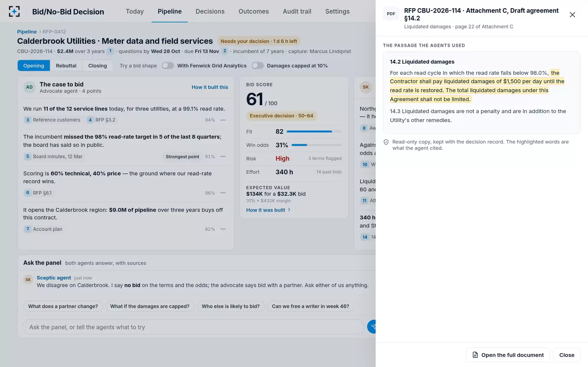Open citation 5 Board minutes, 12 Mar
The image size is (588, 367).
point(53,157)
